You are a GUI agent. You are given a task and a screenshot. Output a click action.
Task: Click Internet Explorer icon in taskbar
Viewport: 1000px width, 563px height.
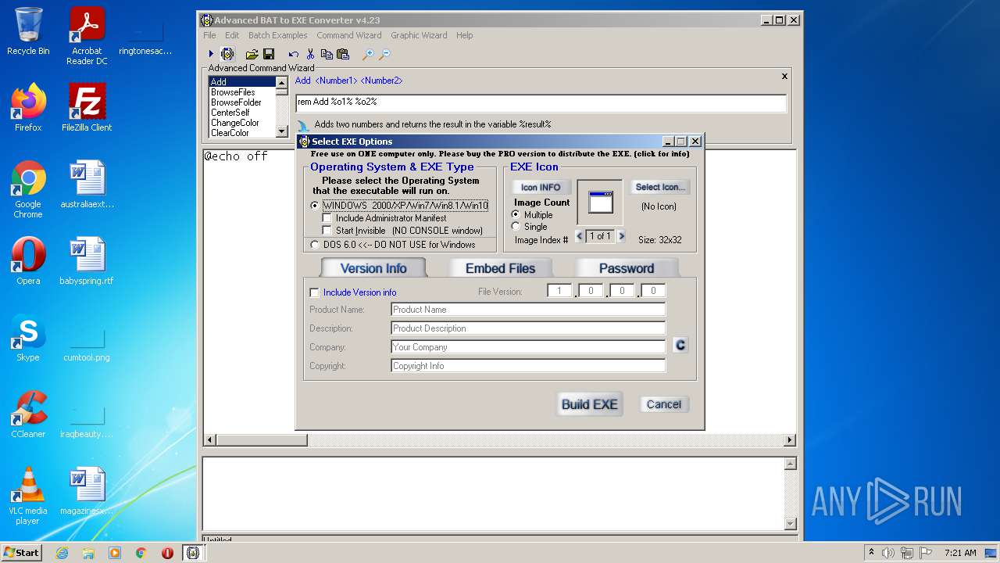(x=62, y=553)
